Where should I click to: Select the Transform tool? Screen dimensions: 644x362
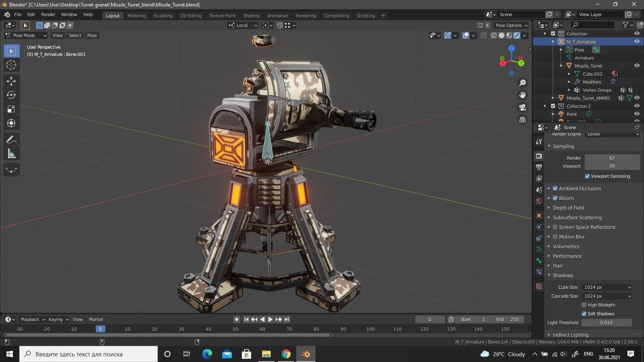click(x=11, y=123)
